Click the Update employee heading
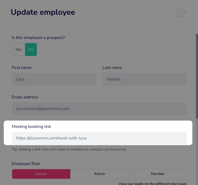The image size is (198, 185). coord(43,12)
